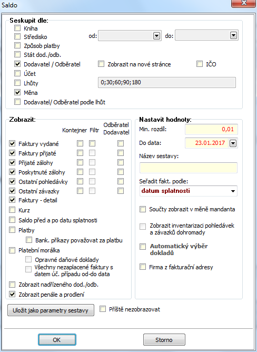The image size is (257, 352).
Task: Enable Součty zobrazit v měně mandanta
Action: coord(143,209)
